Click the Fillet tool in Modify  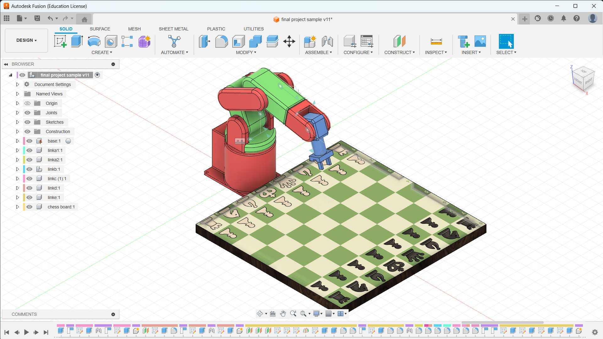coord(221,41)
